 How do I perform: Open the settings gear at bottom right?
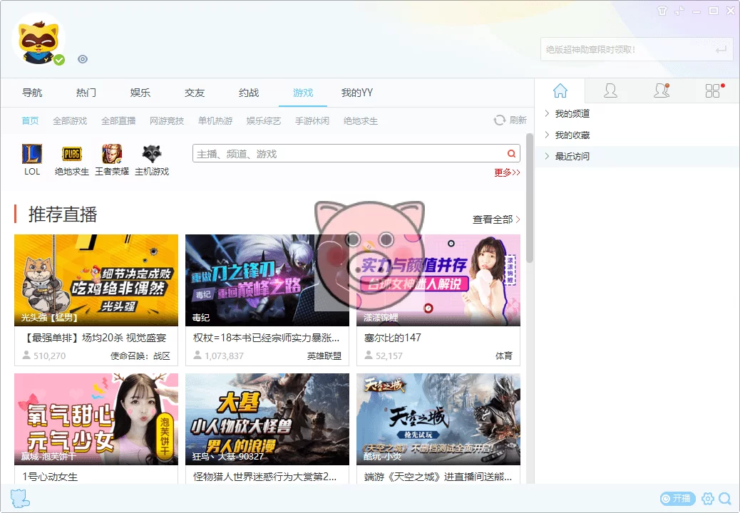click(x=708, y=498)
